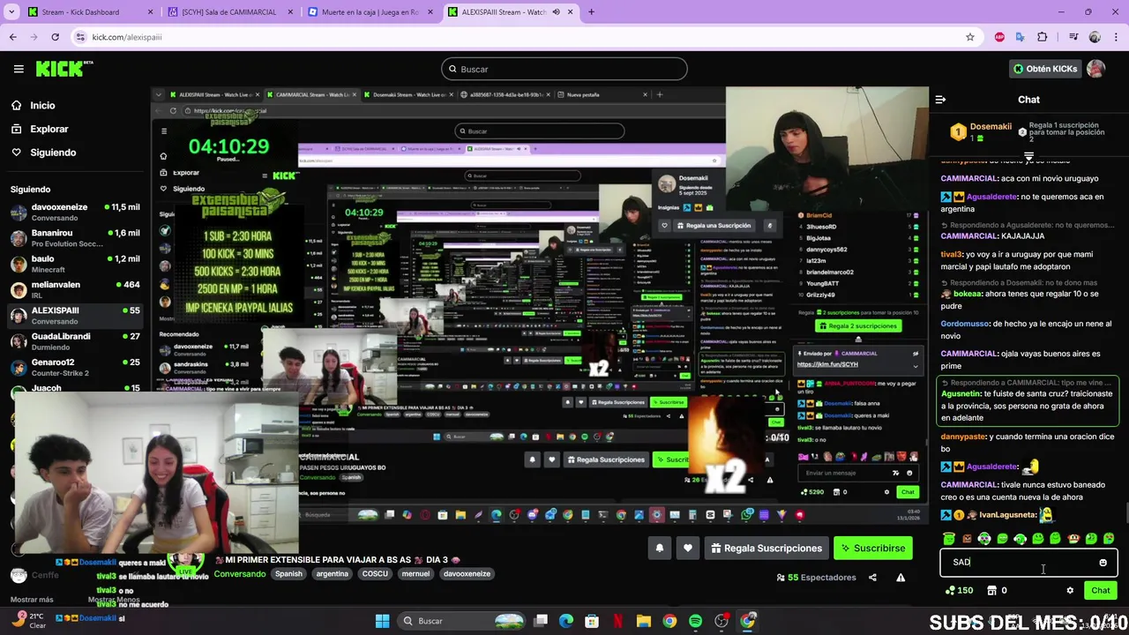Screen dimensions: 1129x635
Task: Click the Conversando category link
Action: [x=240, y=574]
